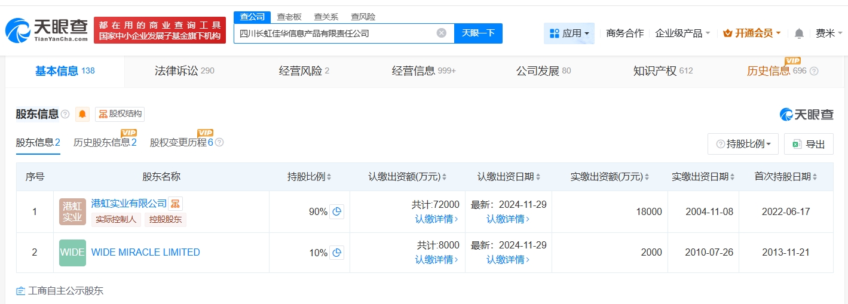The width and height of the screenshot is (848, 304).
Task: Sort by 持股比例 column header
Action: coord(310,177)
